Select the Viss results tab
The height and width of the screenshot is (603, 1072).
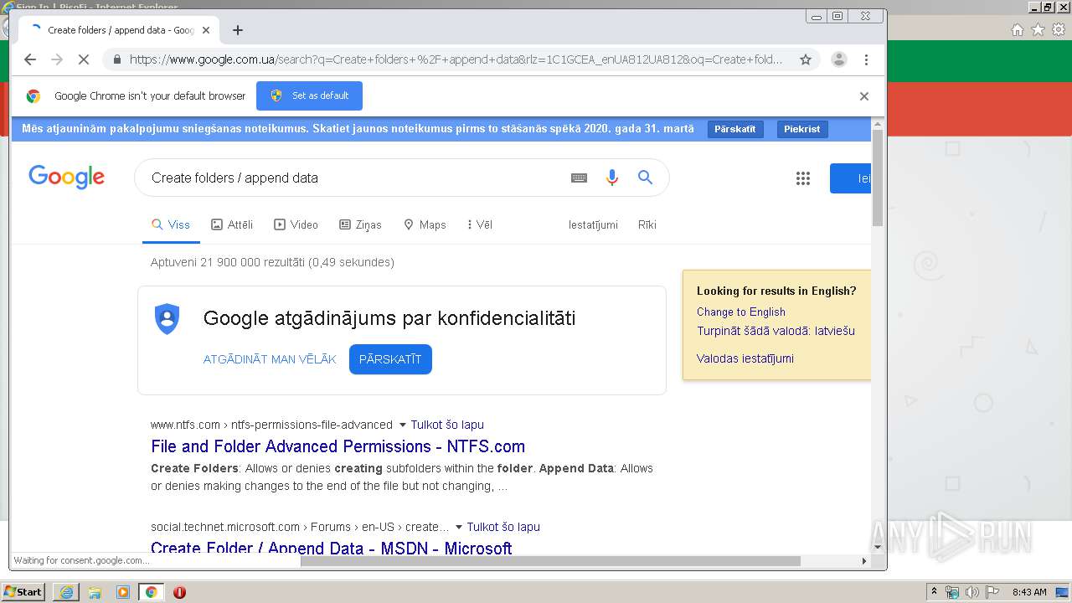point(171,224)
